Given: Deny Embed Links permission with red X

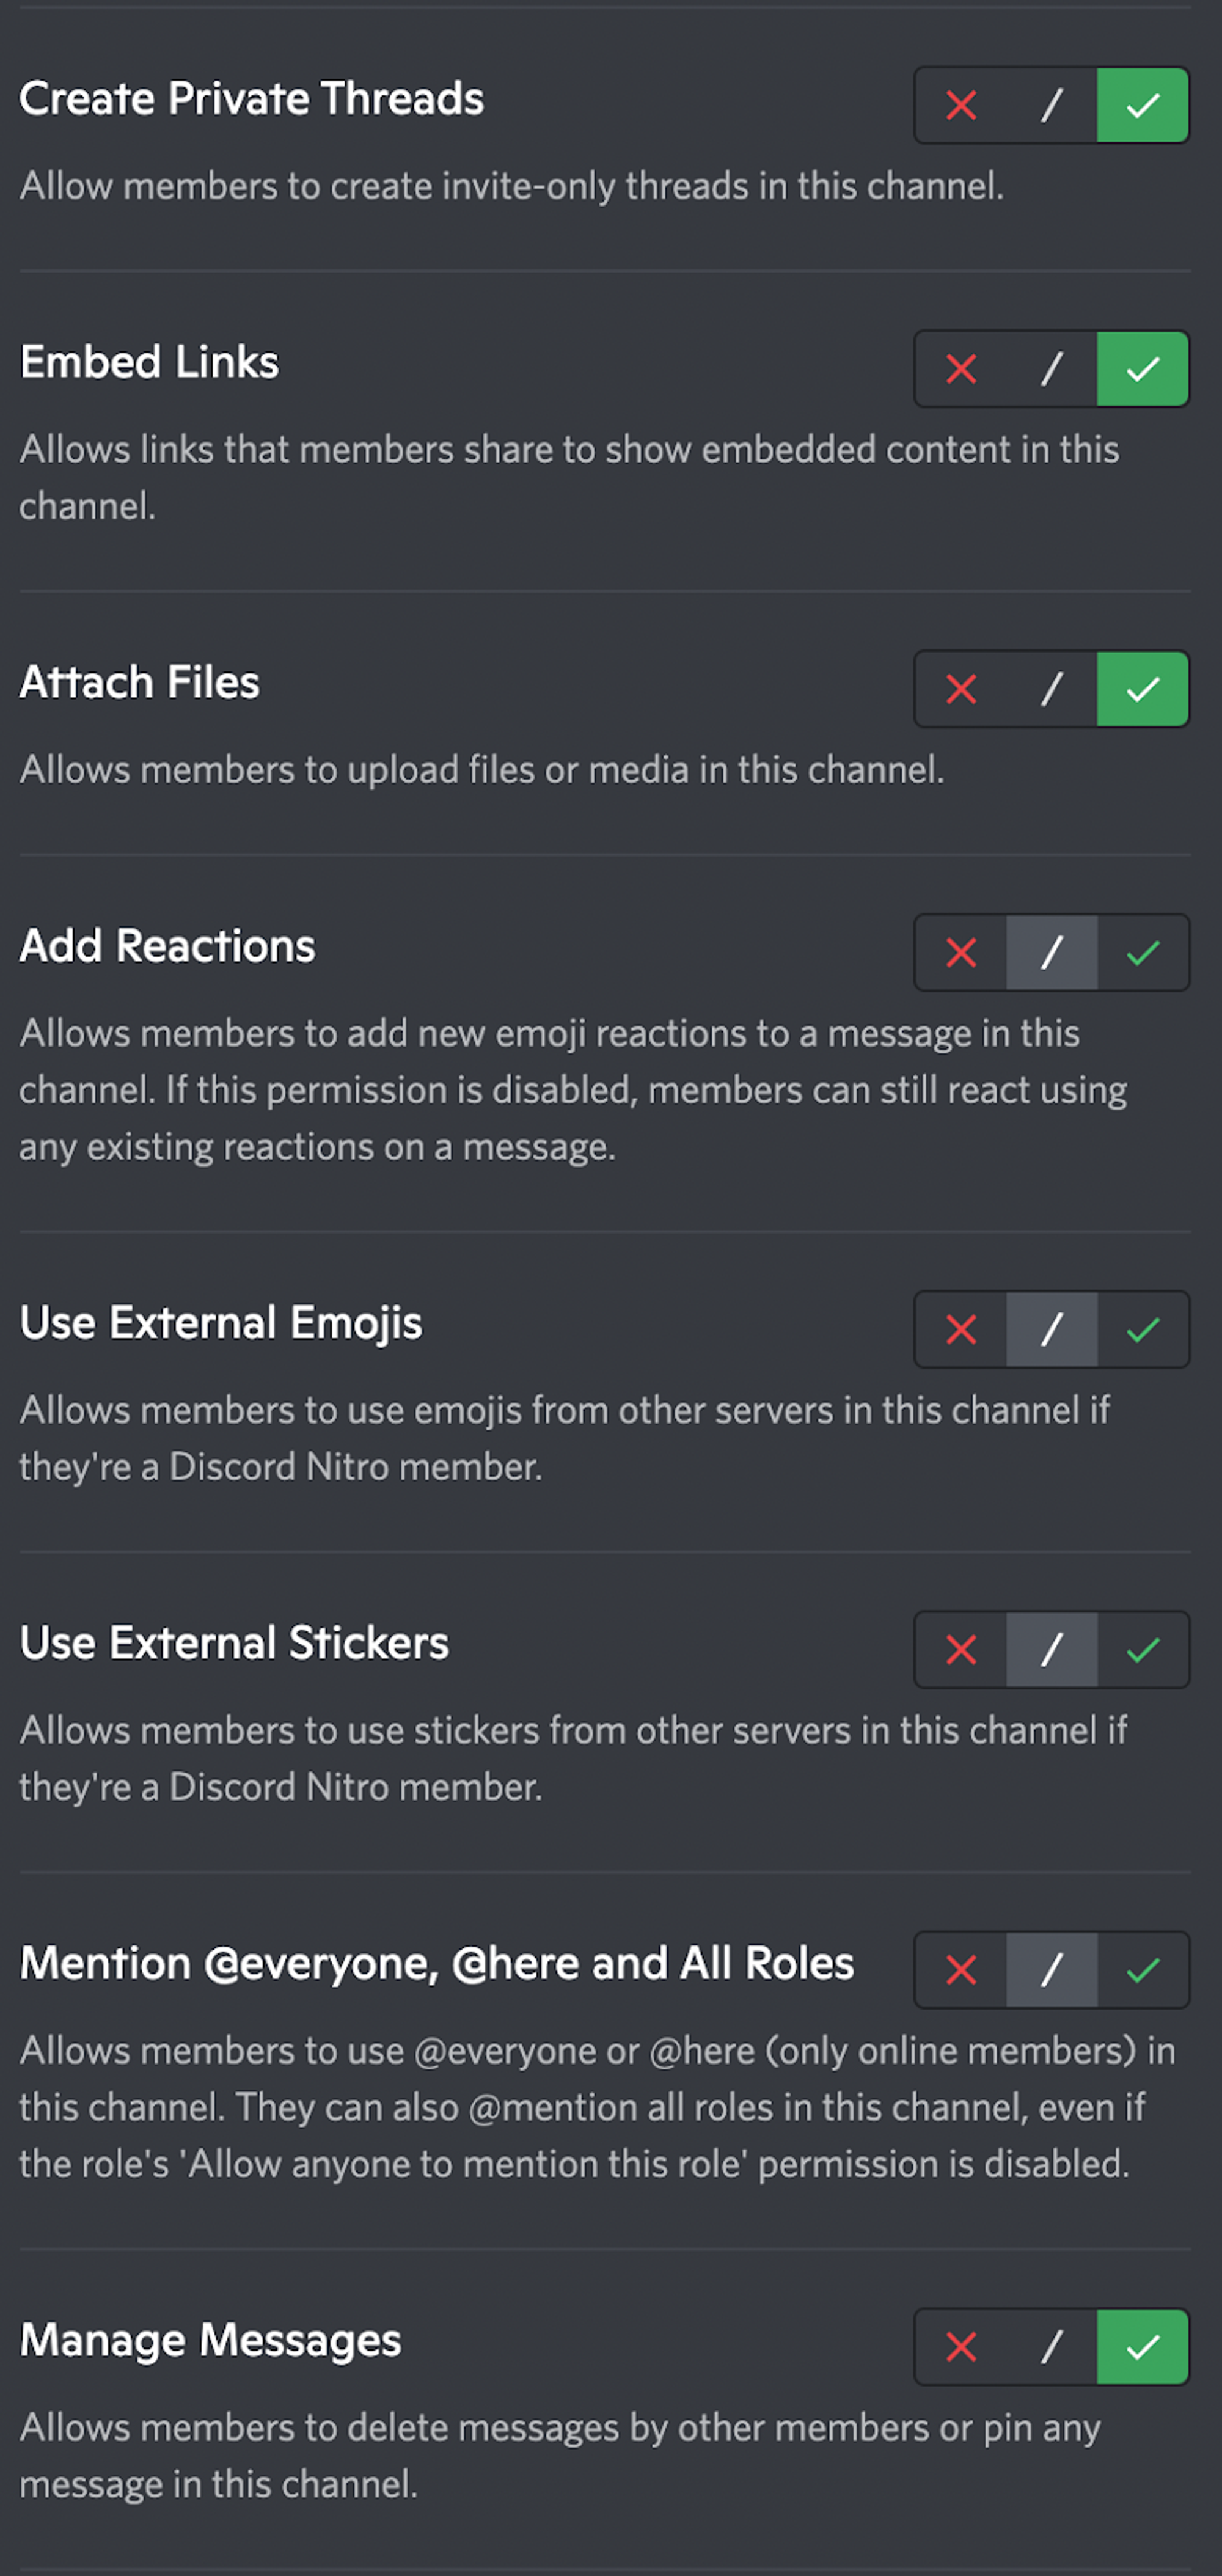Looking at the screenshot, I should point(961,370).
